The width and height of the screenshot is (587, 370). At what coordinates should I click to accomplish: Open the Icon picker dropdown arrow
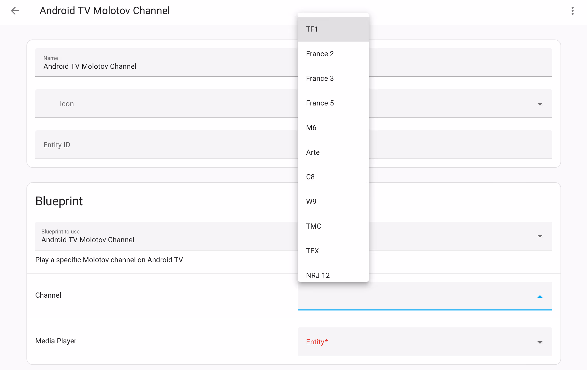tap(540, 104)
